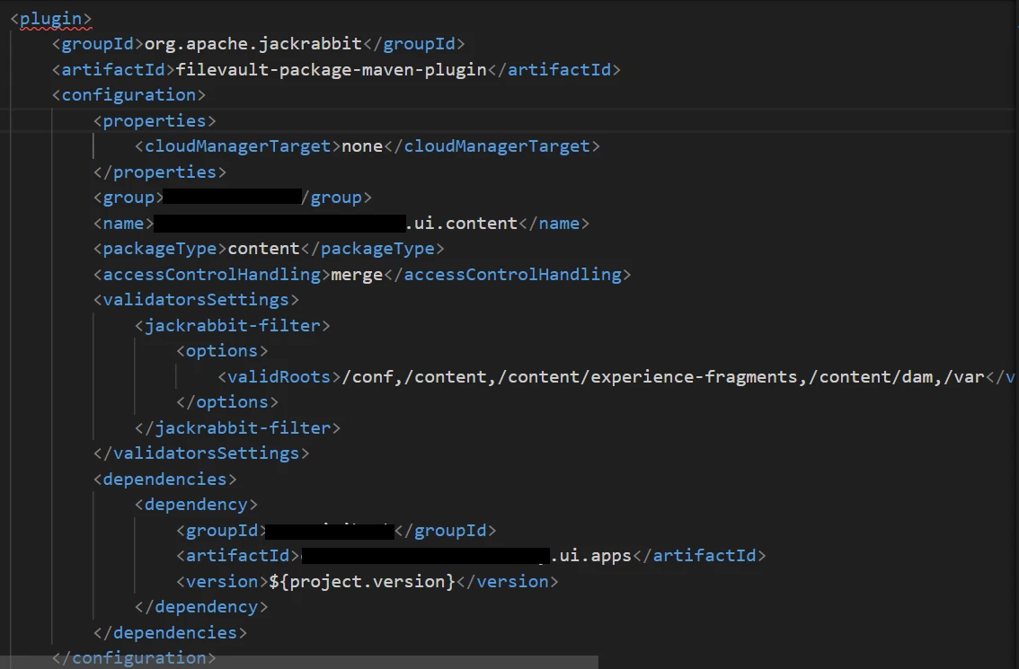Image resolution: width=1019 pixels, height=669 pixels.
Task: Click the closing name tag
Action: (554, 224)
